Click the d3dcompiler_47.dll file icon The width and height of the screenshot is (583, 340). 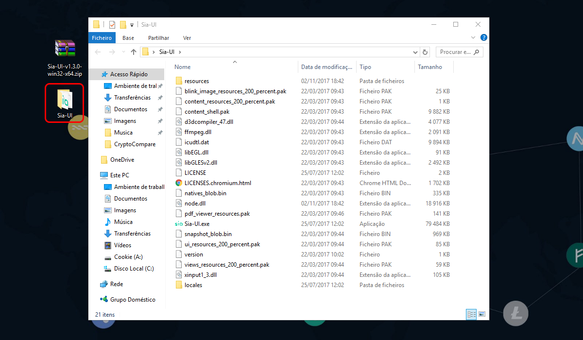tap(179, 122)
